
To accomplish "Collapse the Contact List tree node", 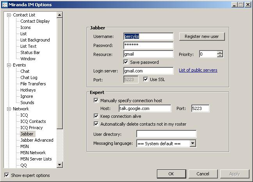I will 9,15.
